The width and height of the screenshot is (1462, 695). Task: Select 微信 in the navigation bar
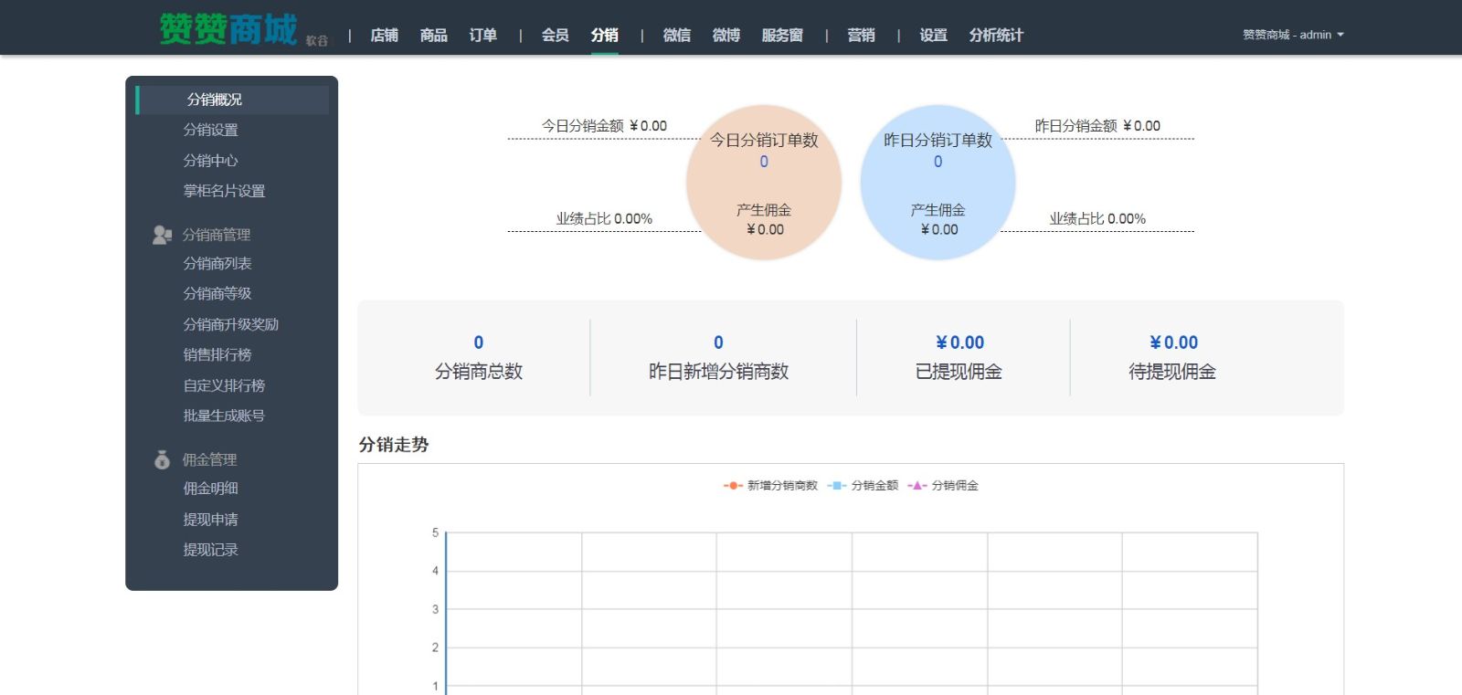tap(676, 35)
